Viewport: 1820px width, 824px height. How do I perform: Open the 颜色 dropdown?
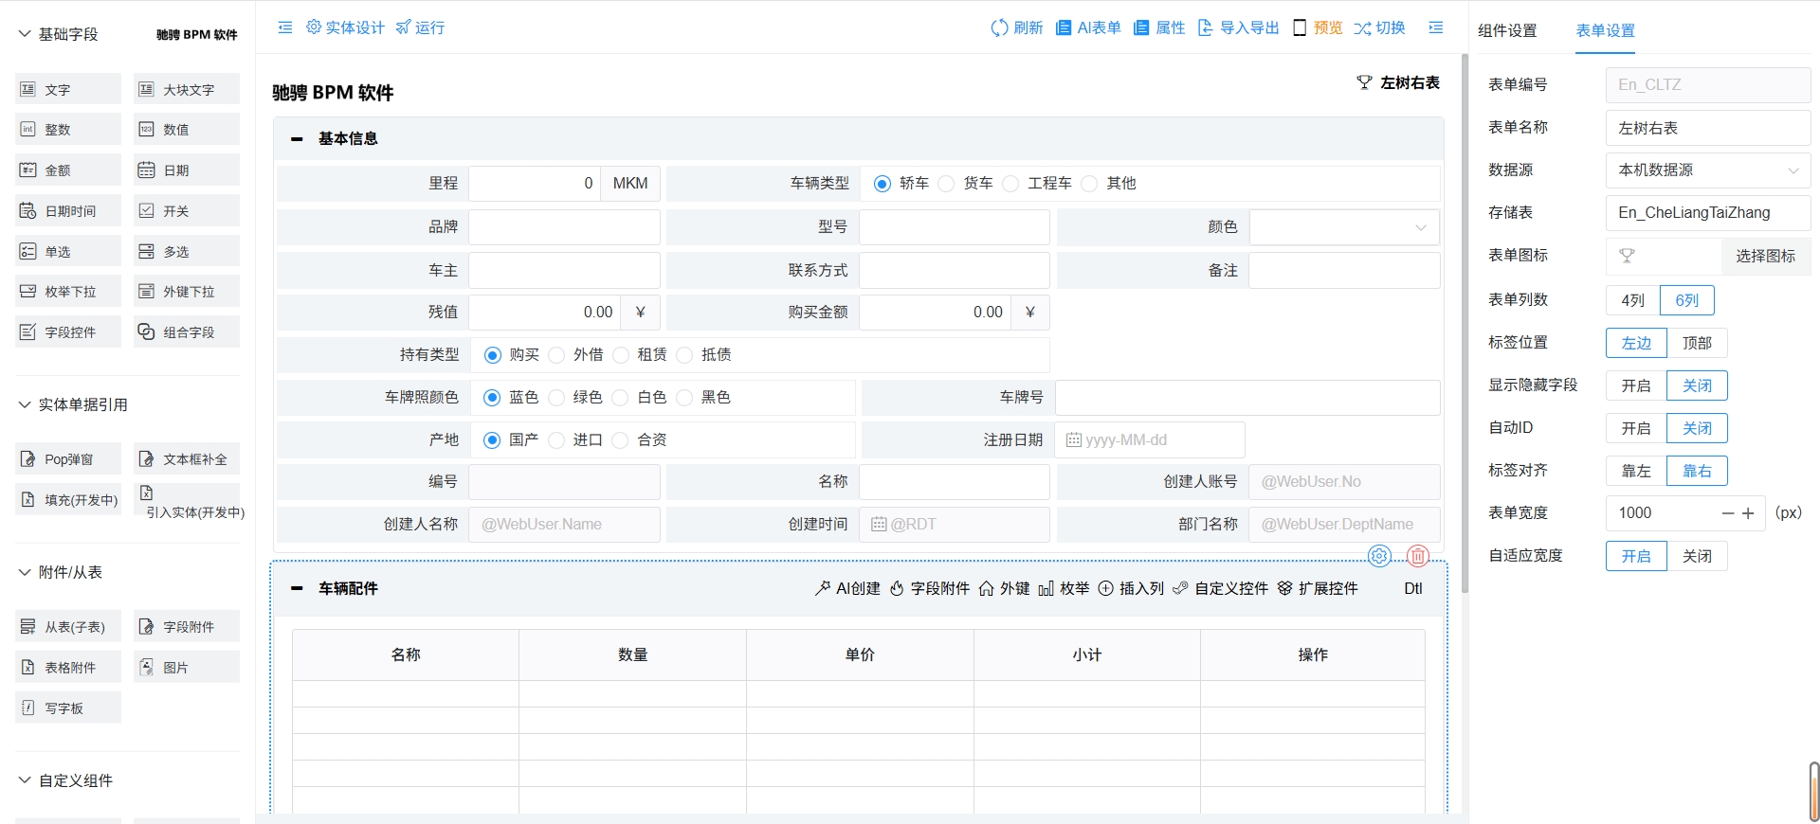click(1344, 227)
